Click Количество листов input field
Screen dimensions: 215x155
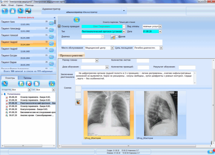(x=143, y=60)
